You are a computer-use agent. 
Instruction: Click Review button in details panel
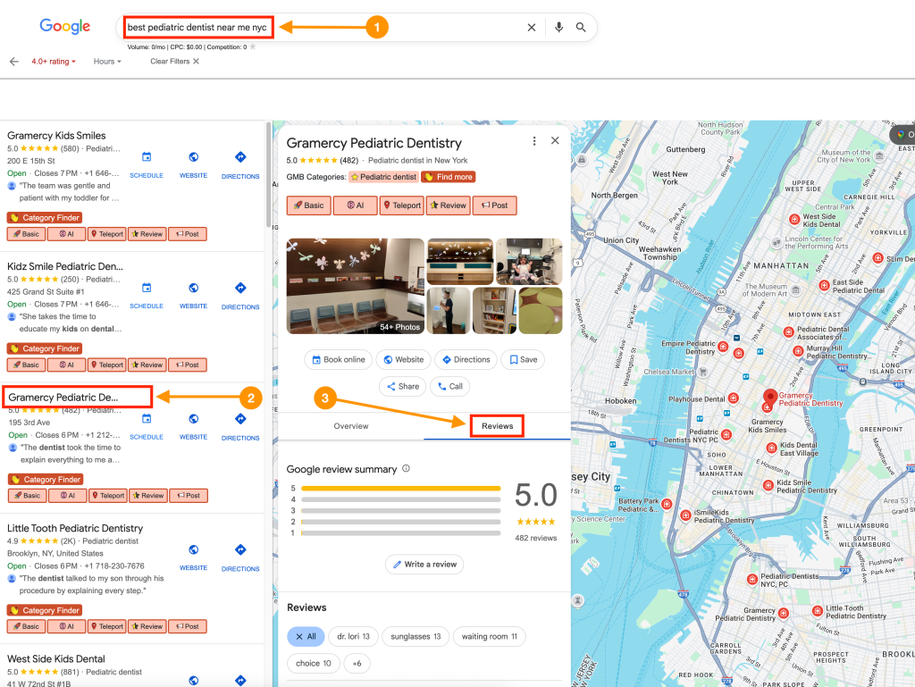449,205
